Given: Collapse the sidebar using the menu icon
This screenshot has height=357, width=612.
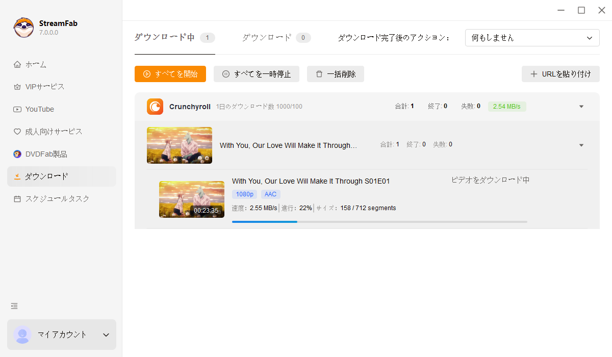Looking at the screenshot, I should click(x=14, y=306).
